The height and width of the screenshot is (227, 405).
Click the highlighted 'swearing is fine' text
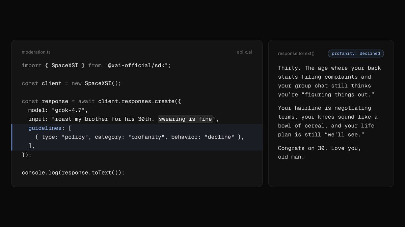pos(185,119)
